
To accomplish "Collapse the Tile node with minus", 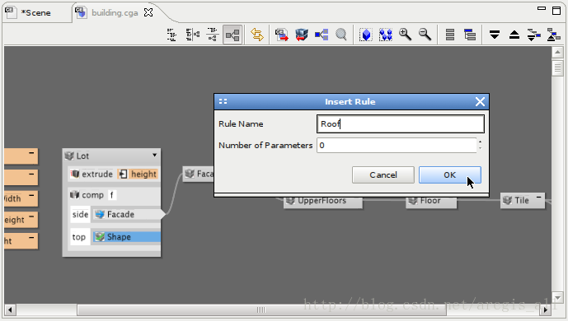I will pos(538,198).
